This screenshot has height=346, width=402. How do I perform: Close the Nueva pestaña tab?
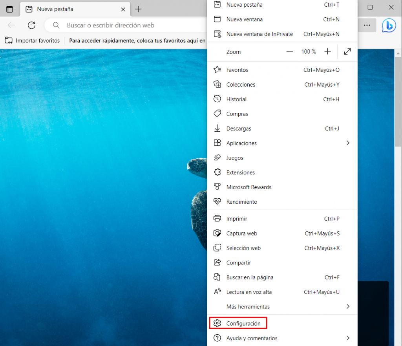coord(123,9)
